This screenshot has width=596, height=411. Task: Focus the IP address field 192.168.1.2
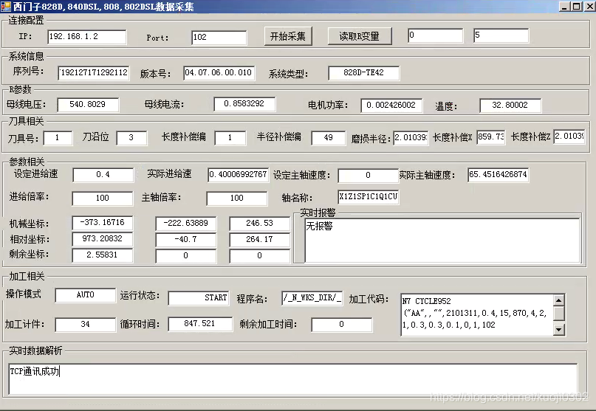(87, 37)
